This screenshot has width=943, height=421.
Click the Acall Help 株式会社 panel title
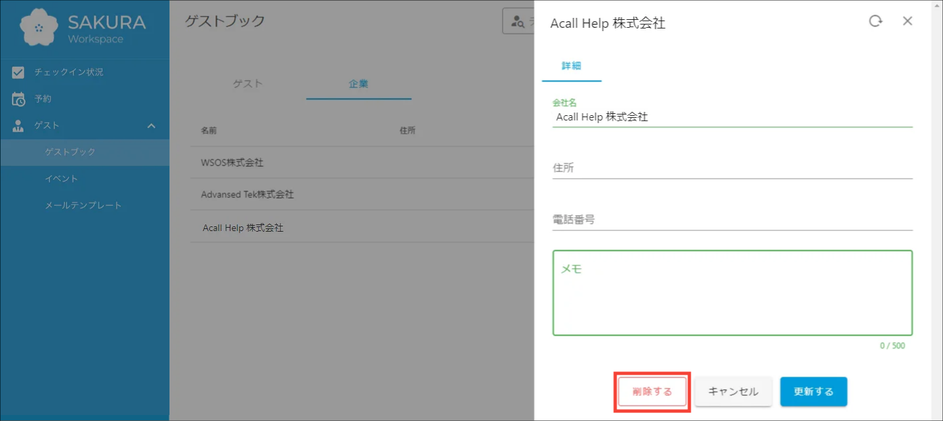pos(607,23)
